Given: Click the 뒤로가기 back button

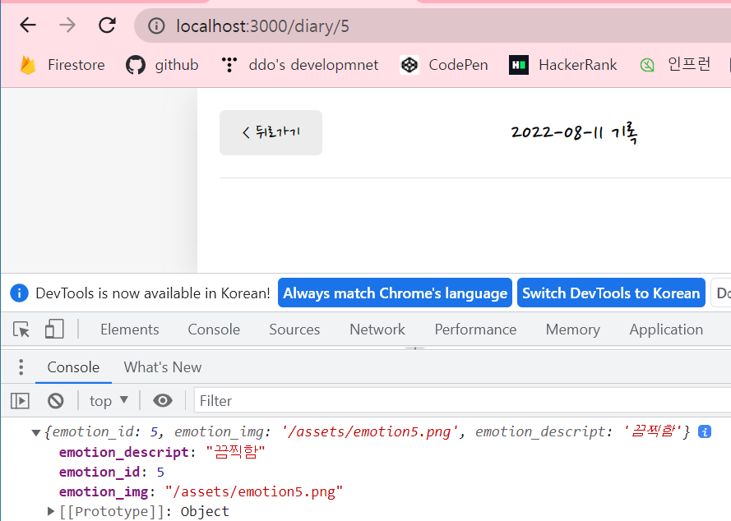Looking at the screenshot, I should coord(271,133).
